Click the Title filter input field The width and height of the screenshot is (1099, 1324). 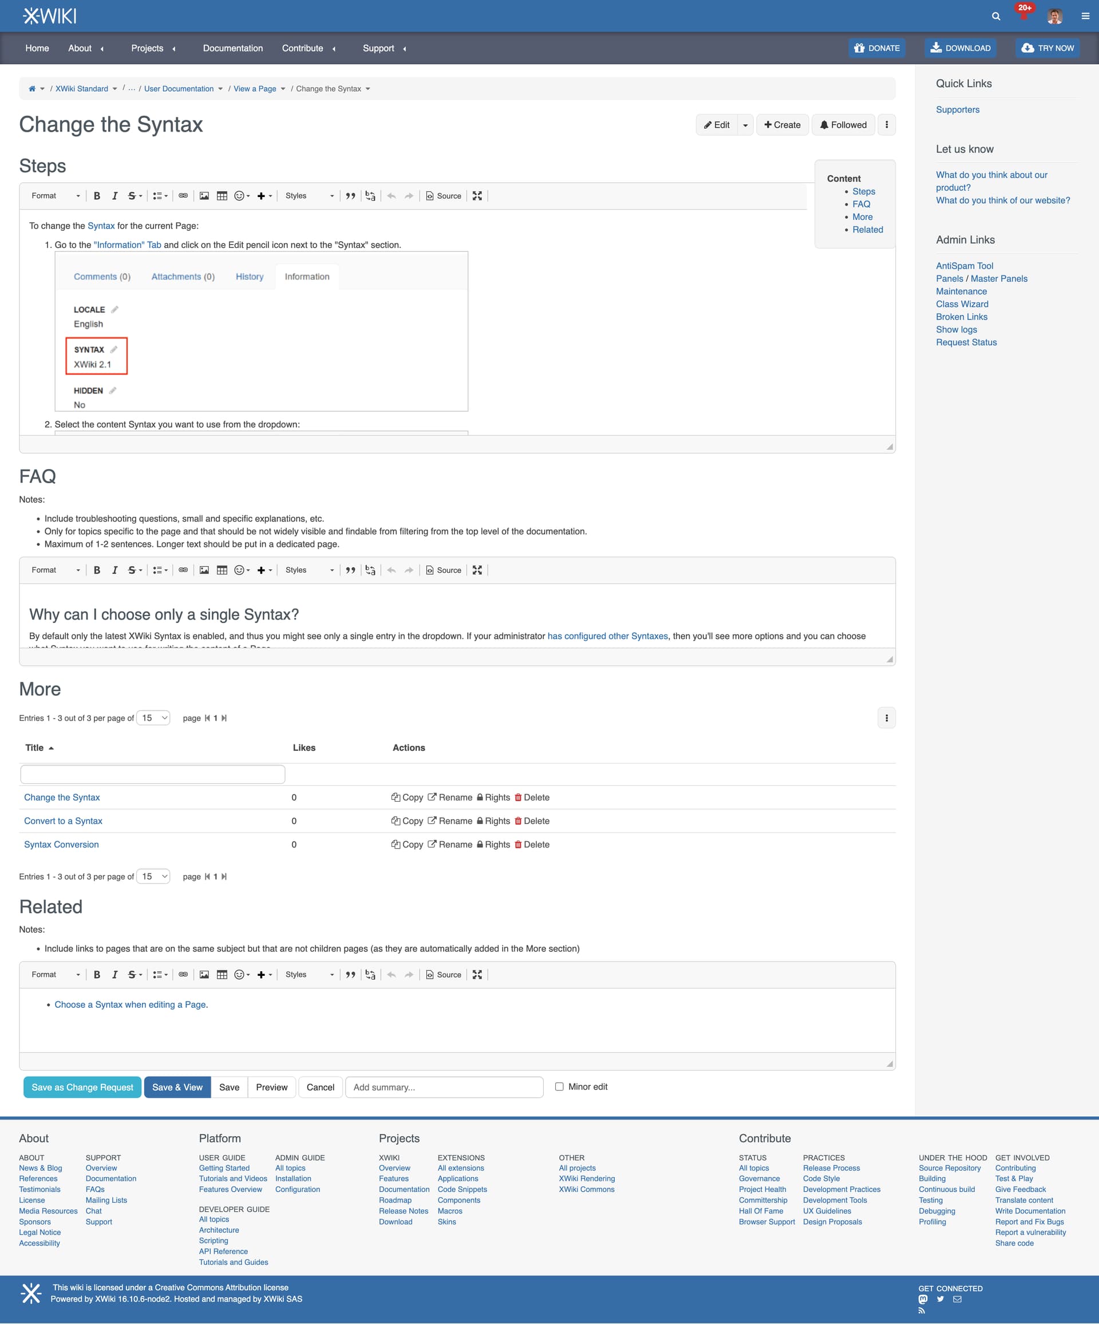pos(152,774)
